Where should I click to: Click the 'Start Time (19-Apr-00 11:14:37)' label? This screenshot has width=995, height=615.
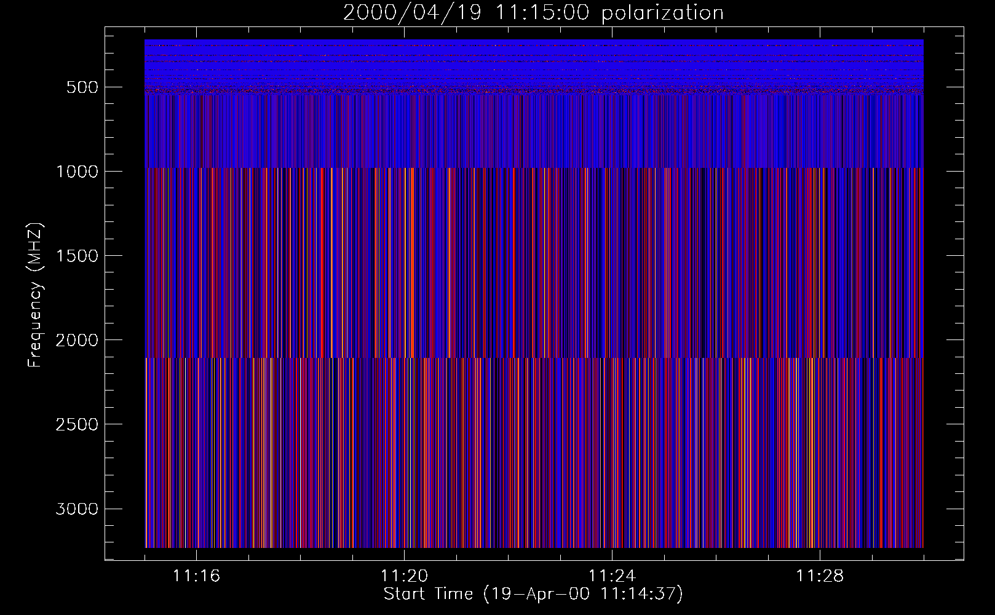(533, 594)
